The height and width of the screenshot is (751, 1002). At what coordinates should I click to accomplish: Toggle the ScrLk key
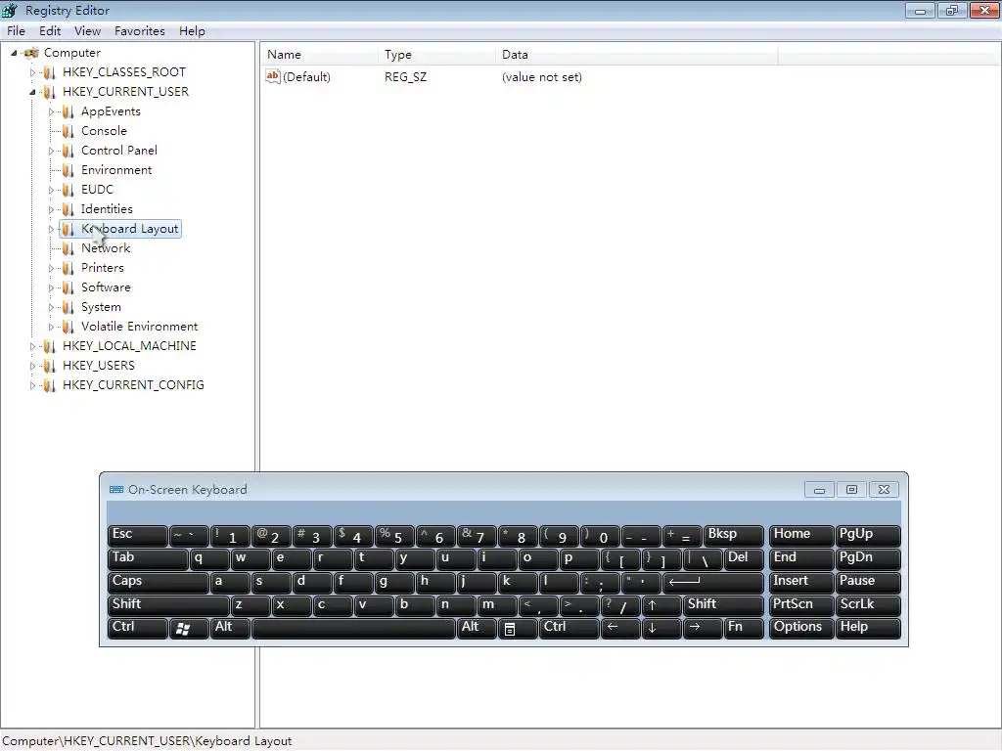click(868, 605)
